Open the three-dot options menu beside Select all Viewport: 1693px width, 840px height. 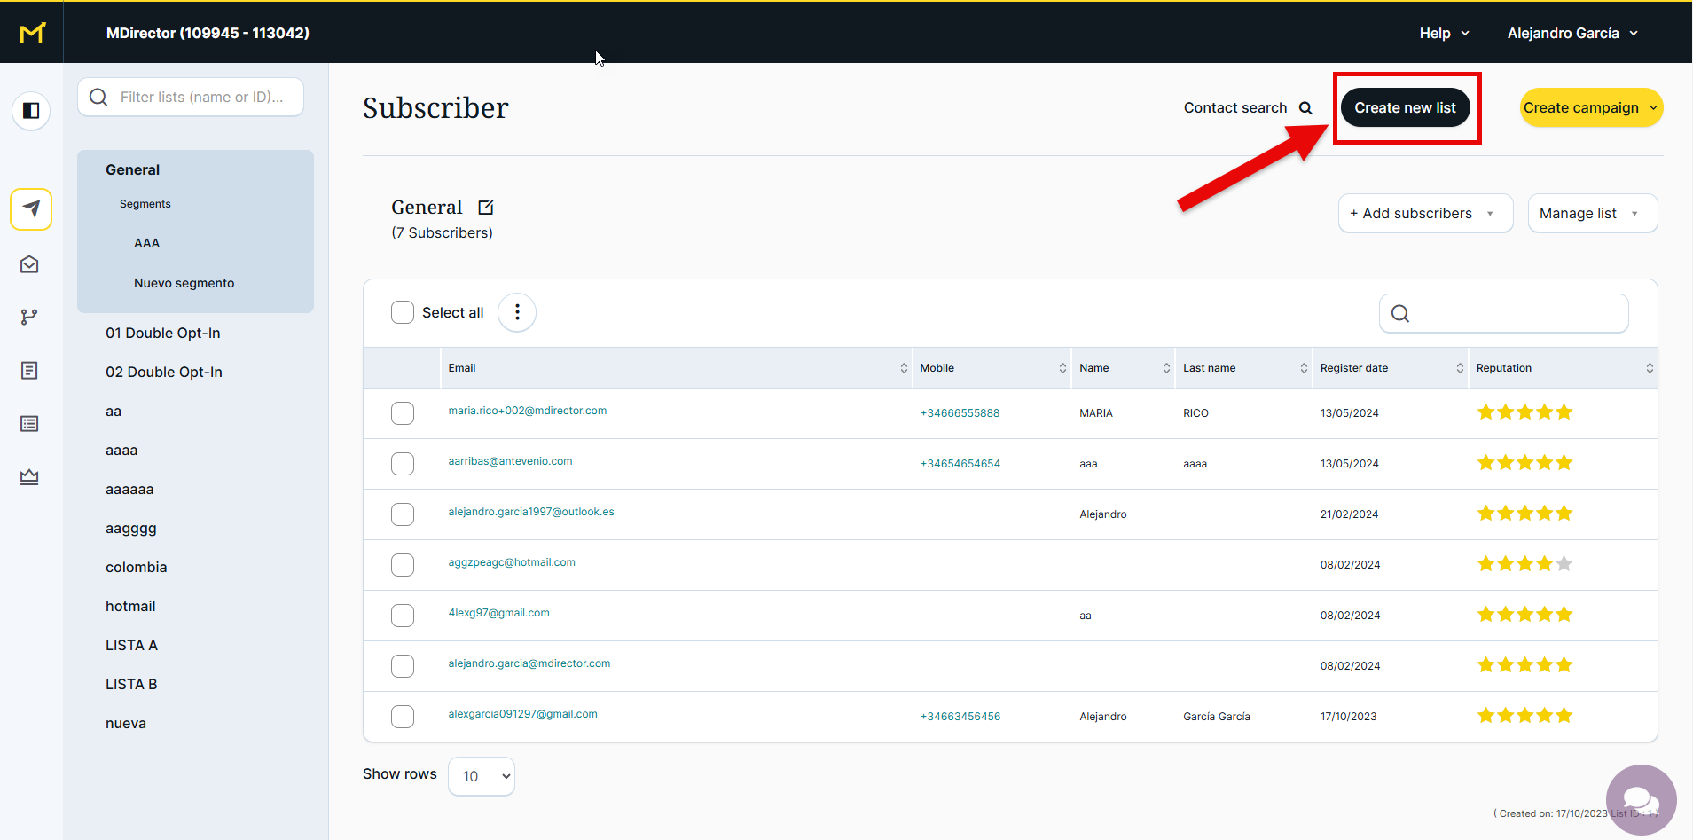point(517,313)
